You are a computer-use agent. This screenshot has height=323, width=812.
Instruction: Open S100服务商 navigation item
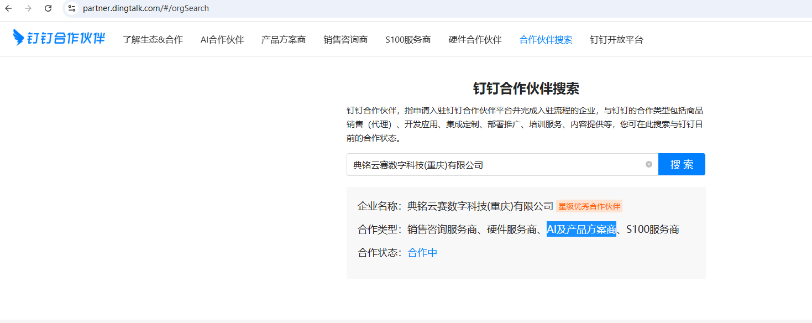point(408,40)
